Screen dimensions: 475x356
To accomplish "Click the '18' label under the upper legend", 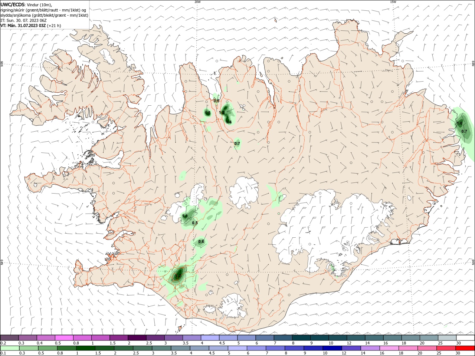I will point(404,343).
